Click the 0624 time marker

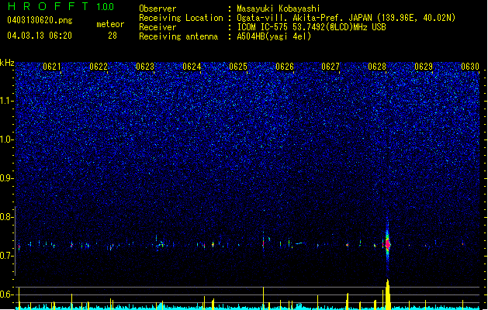pyautogui.click(x=192, y=66)
